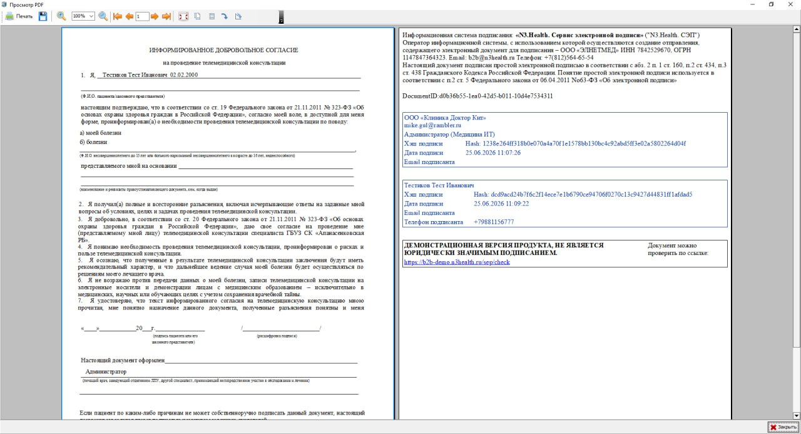This screenshot has width=801, height=434.
Task: Click the Закрыть button
Action: click(783, 427)
